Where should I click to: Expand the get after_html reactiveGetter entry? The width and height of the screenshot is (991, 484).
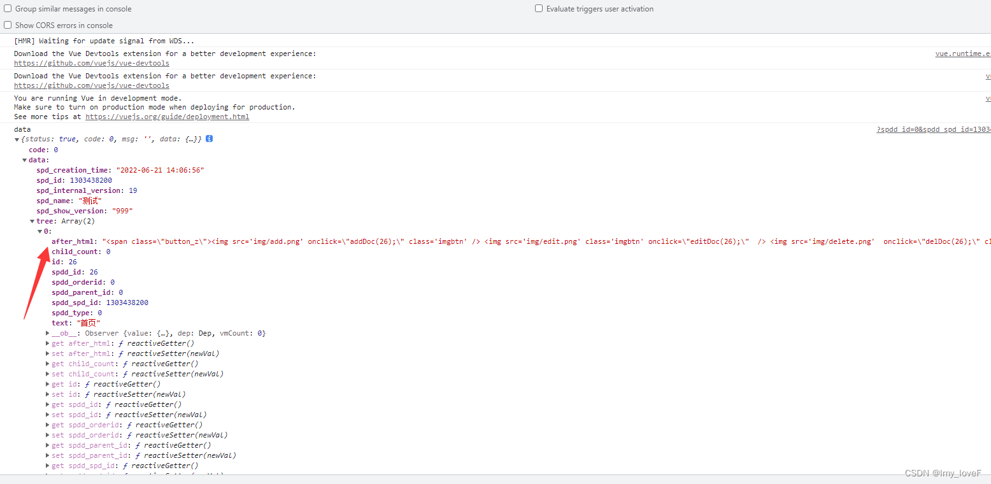click(48, 343)
